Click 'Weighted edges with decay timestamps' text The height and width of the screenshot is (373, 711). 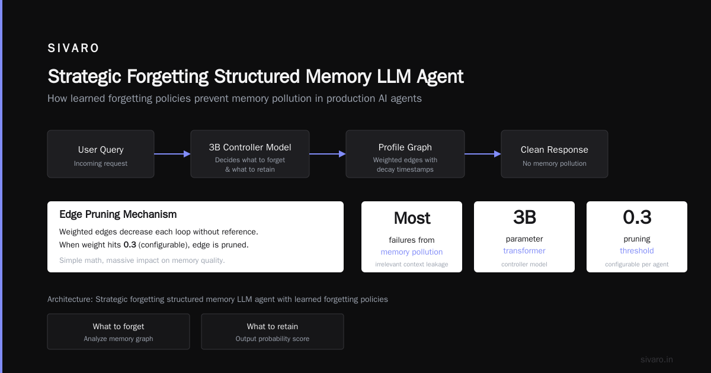(405, 165)
